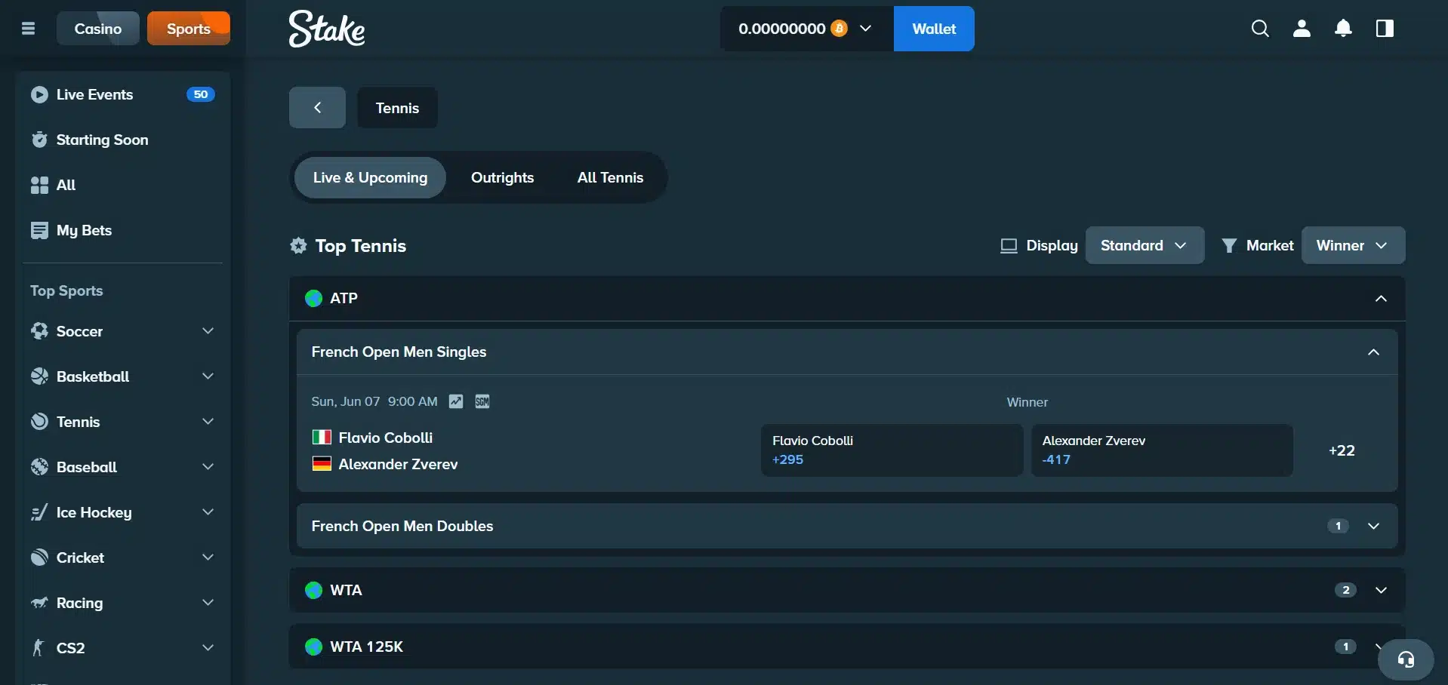The height and width of the screenshot is (685, 1448).
Task: Click the Market filter funnel icon
Action: point(1229,245)
